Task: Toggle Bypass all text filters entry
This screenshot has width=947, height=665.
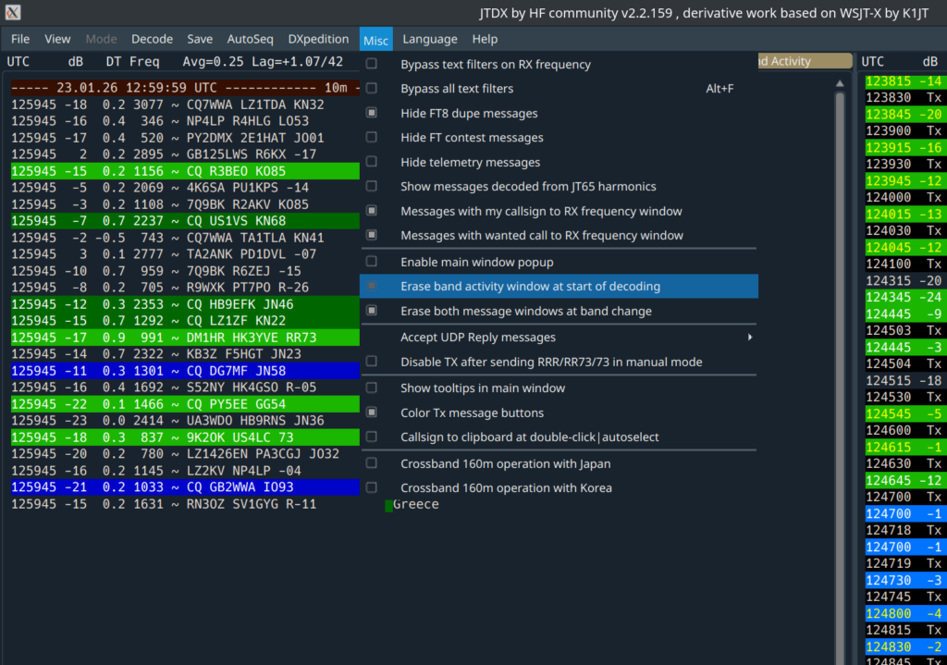Action: 456,89
